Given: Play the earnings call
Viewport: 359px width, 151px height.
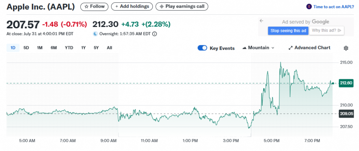Looking at the screenshot, I should (182, 6).
